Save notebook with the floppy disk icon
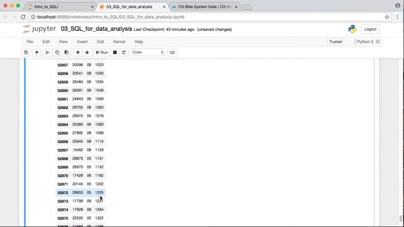 [x=27, y=52]
